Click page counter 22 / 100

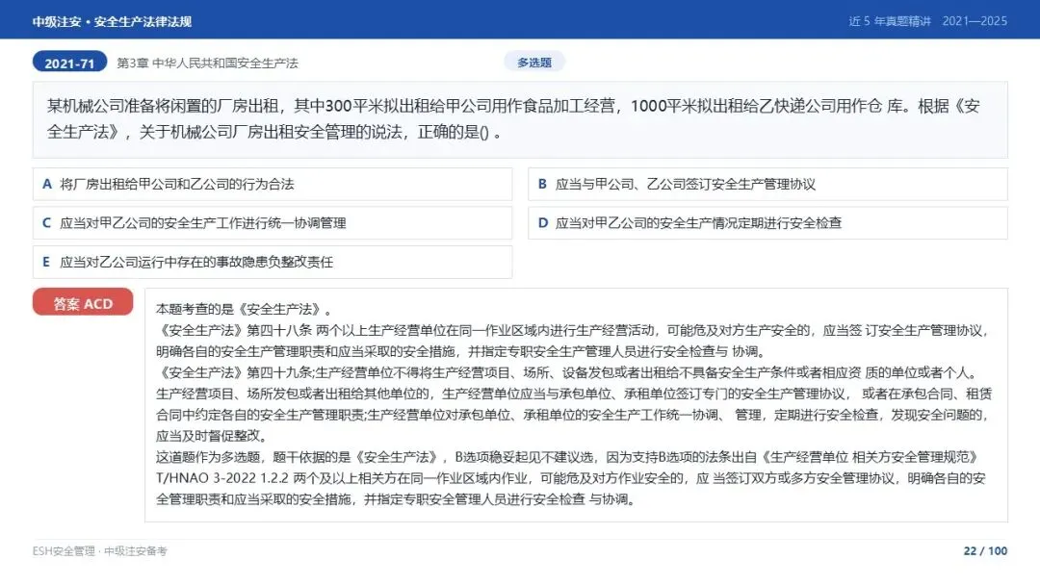tap(985, 551)
